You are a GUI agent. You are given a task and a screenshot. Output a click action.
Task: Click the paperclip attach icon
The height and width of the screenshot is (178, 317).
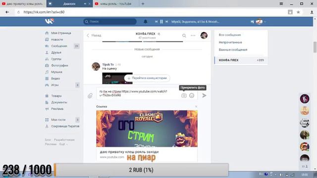pyautogui.click(x=90, y=95)
